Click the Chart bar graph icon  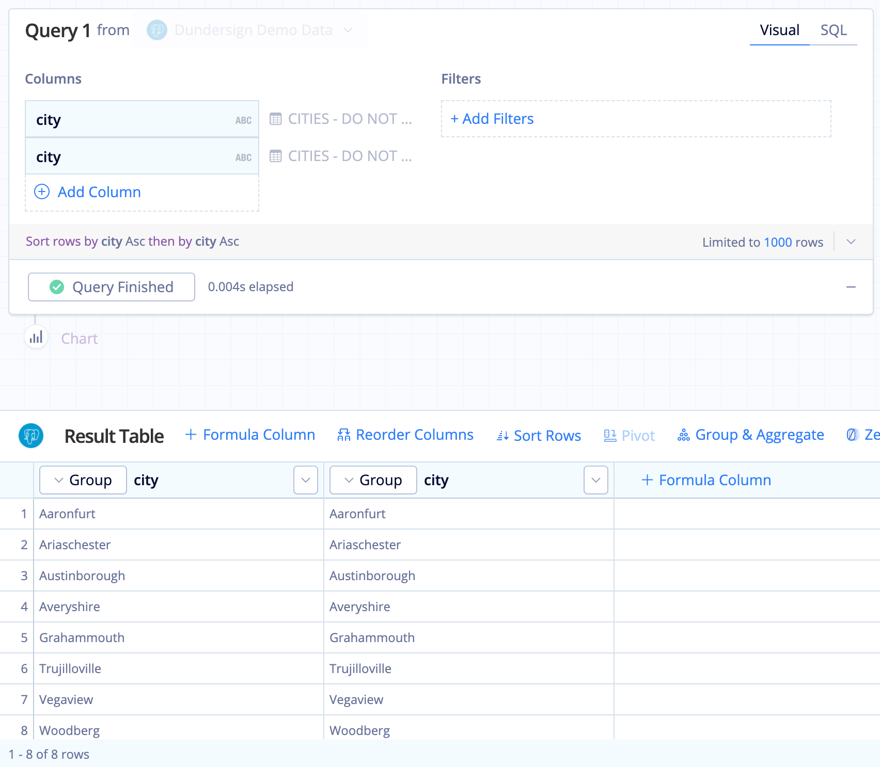point(36,338)
